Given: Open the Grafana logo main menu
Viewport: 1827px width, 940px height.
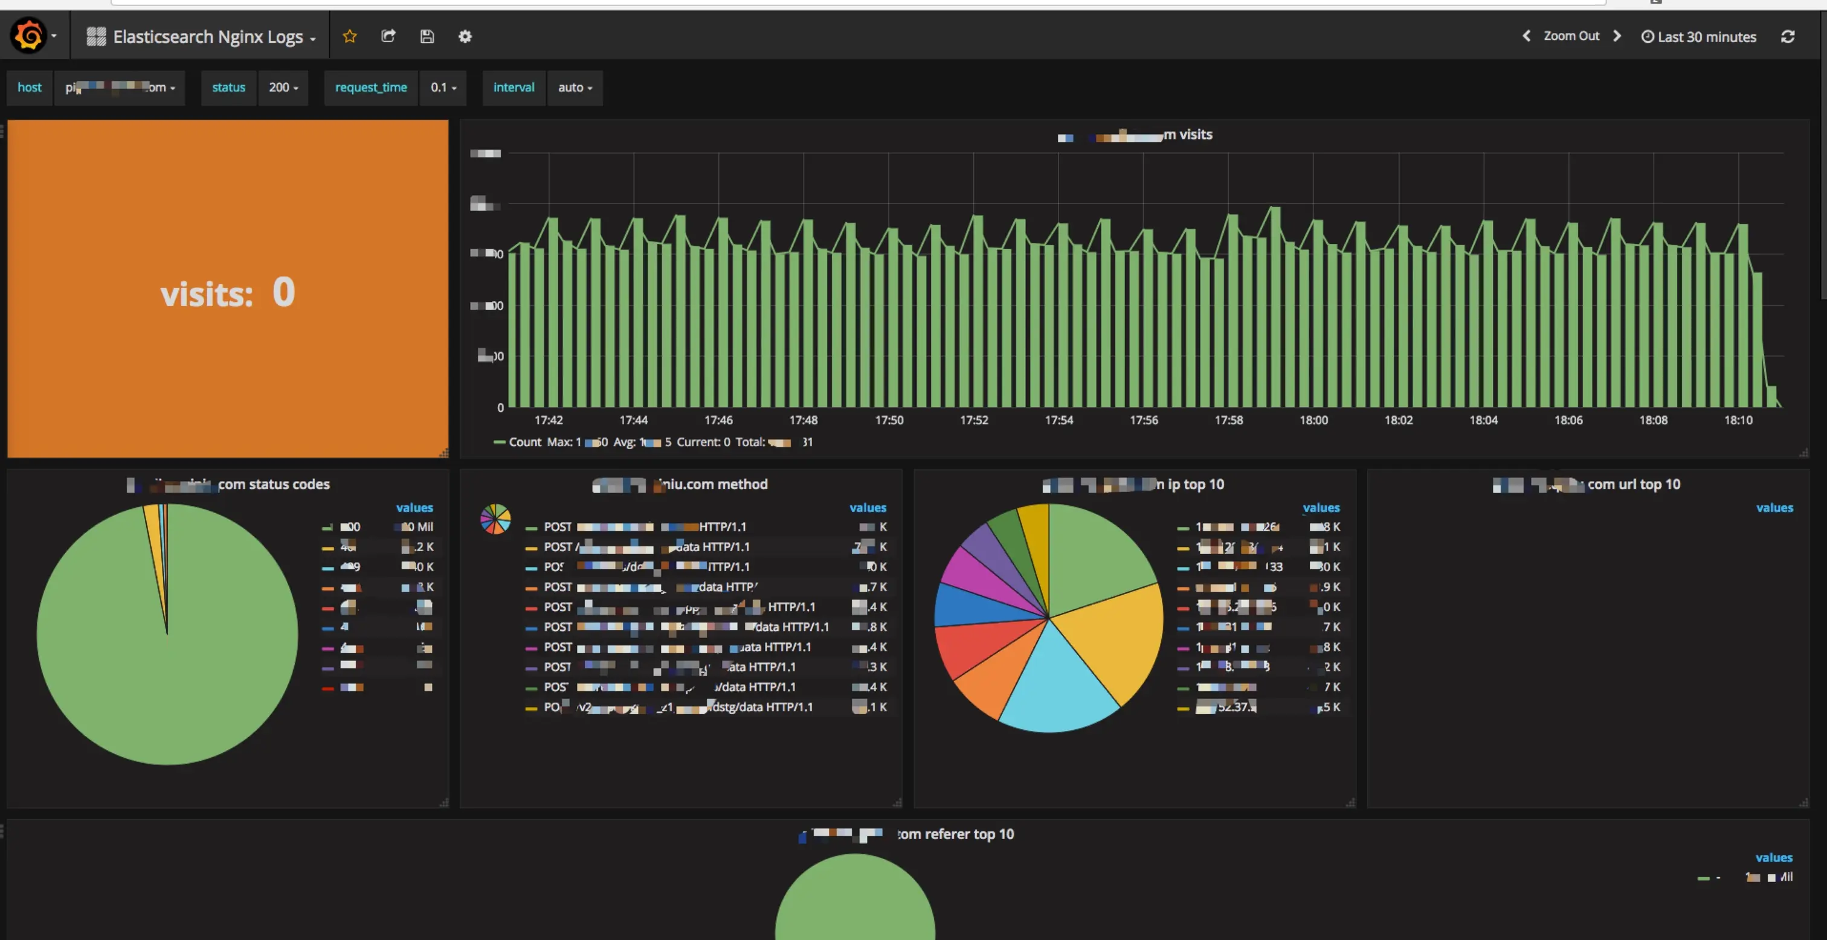Looking at the screenshot, I should [x=30, y=36].
